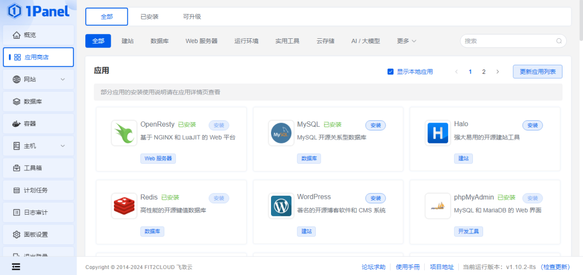
Task: Open the 使用手册 link
Action: 408,267
